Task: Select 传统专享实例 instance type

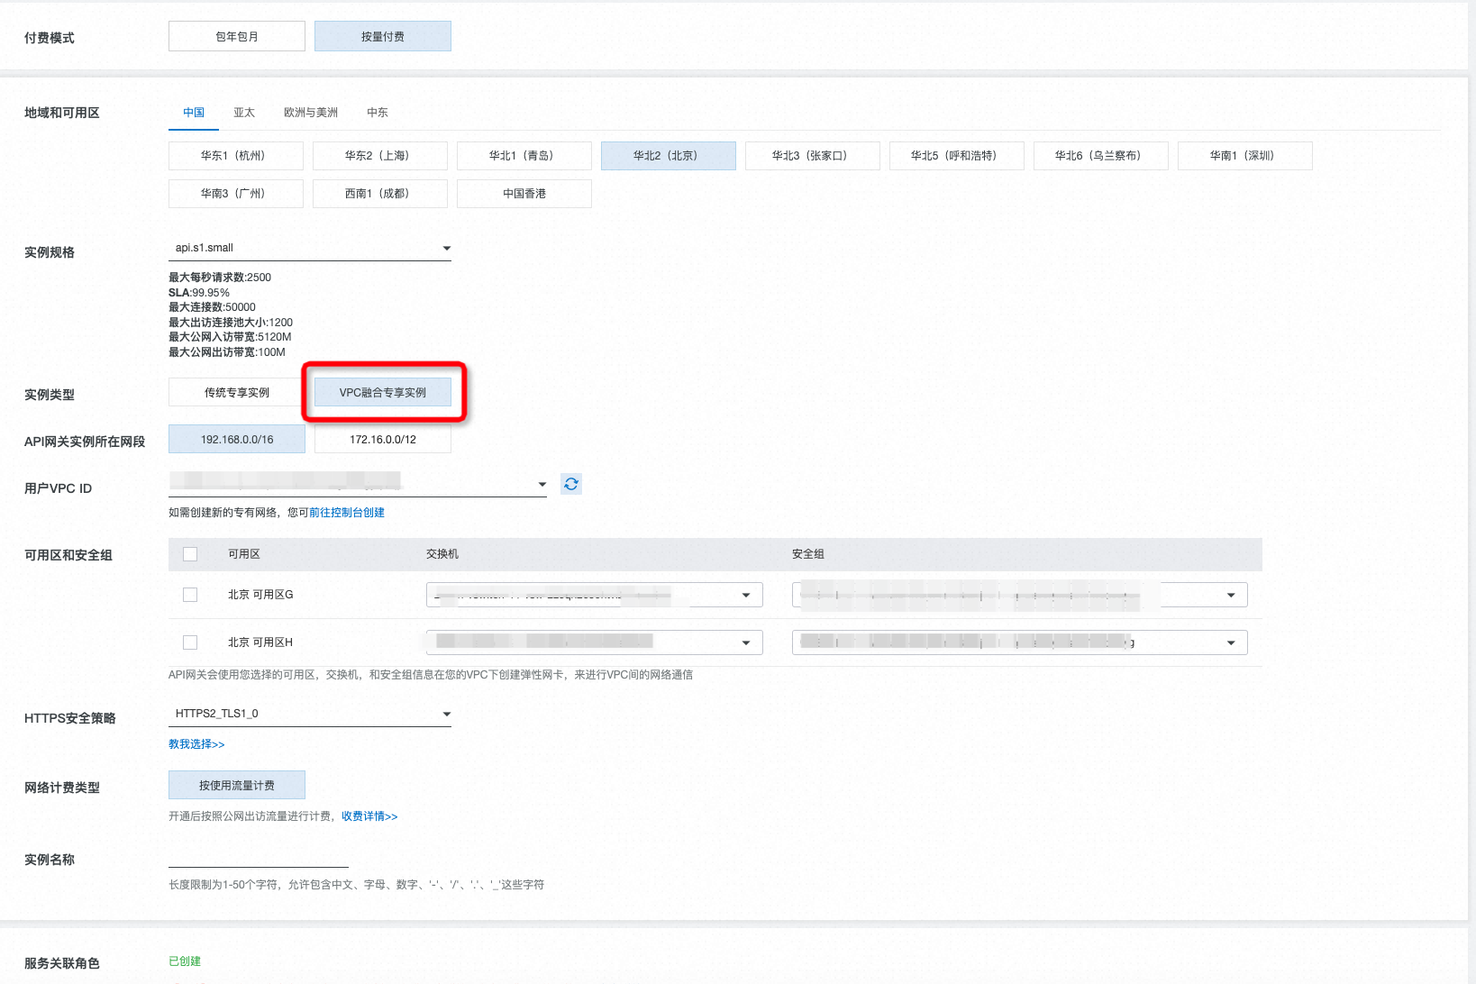Action: 237,393
